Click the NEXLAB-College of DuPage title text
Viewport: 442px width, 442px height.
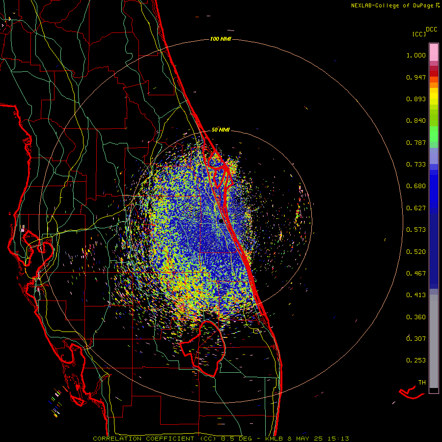[392, 5]
